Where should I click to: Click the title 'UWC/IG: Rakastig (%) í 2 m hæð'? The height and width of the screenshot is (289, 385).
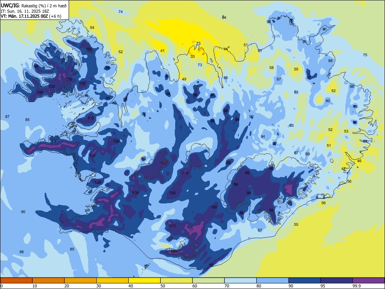point(33,6)
